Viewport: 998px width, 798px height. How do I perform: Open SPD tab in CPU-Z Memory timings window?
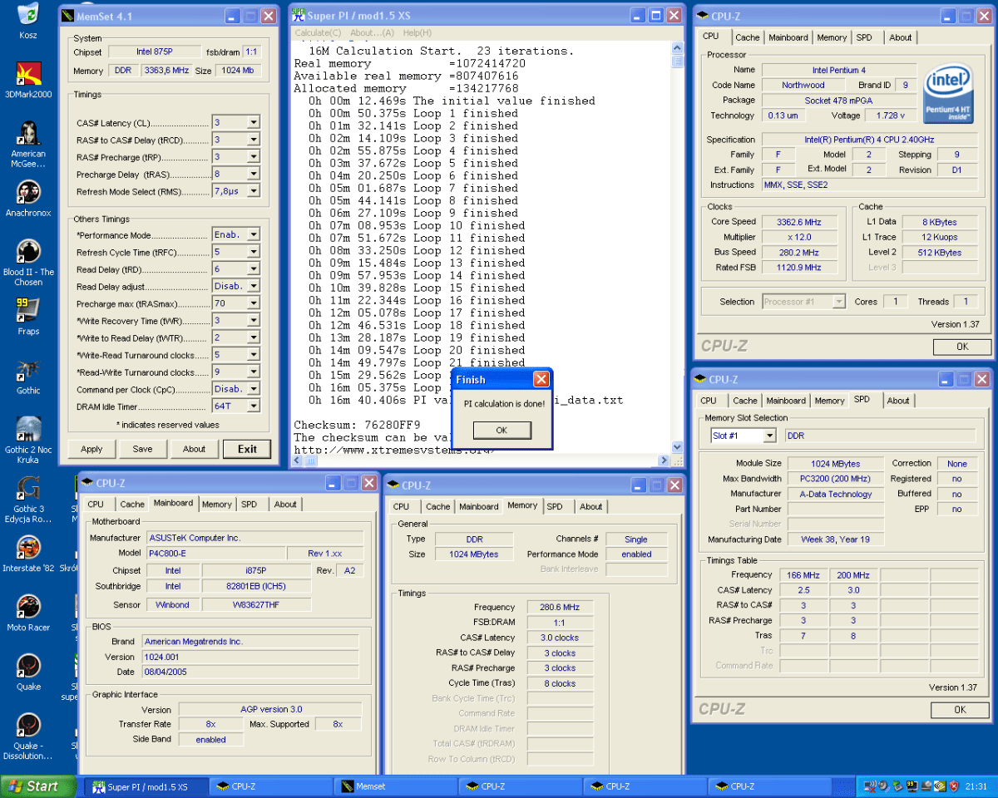(x=555, y=506)
